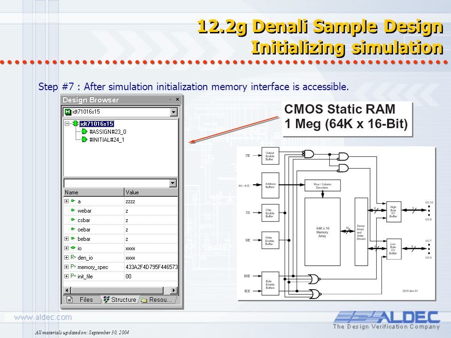Click the idt71016s15 module combo box field
This screenshot has height=338, width=451.
(117, 112)
